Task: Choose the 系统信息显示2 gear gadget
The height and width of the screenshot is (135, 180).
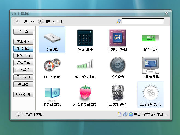Action: (150, 93)
